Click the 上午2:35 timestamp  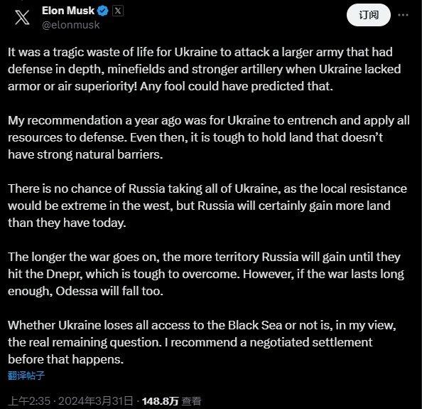coord(29,401)
